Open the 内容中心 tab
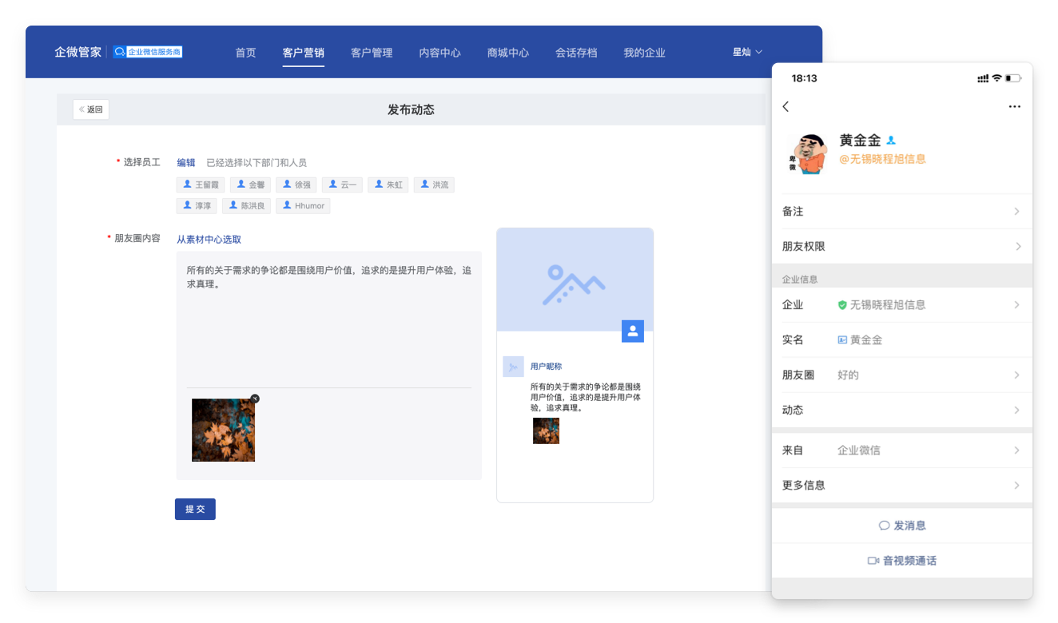The height and width of the screenshot is (623, 1058). pyautogui.click(x=440, y=53)
